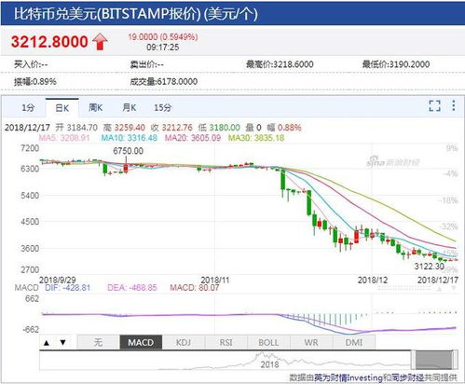465x384 pixels.
Task: Switch to the 1分 chart tab
Action: pyautogui.click(x=28, y=108)
